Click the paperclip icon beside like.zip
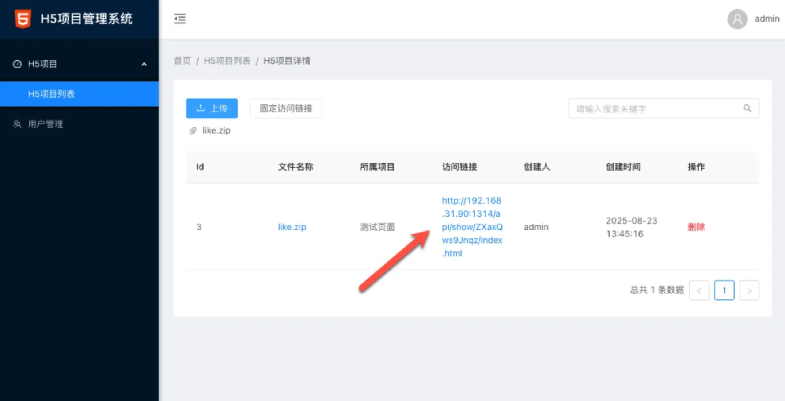Screen dimensions: 785x401 193,131
